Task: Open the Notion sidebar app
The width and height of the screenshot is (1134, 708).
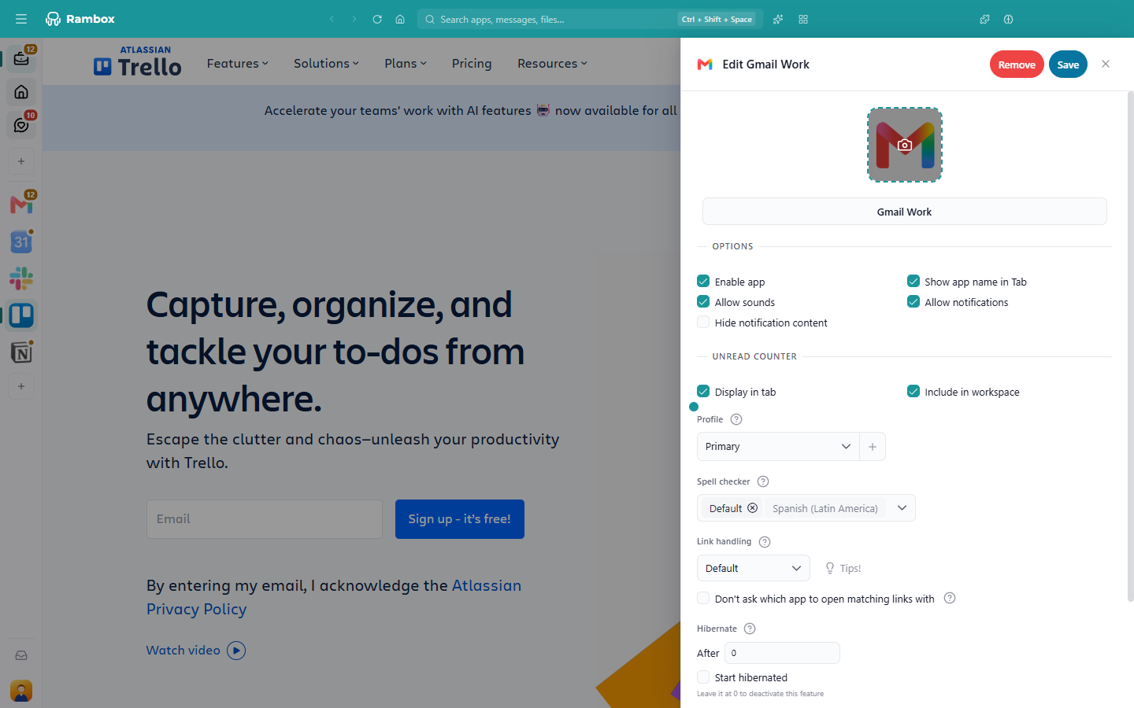Action: point(21,352)
